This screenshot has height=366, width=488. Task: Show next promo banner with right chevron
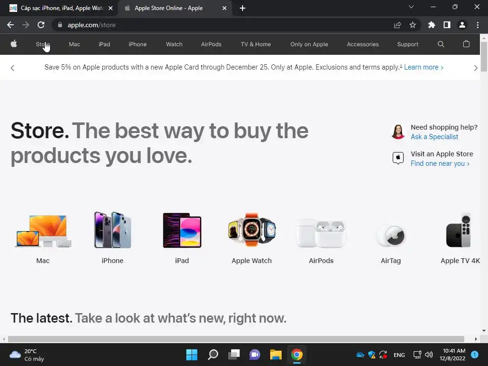(476, 68)
